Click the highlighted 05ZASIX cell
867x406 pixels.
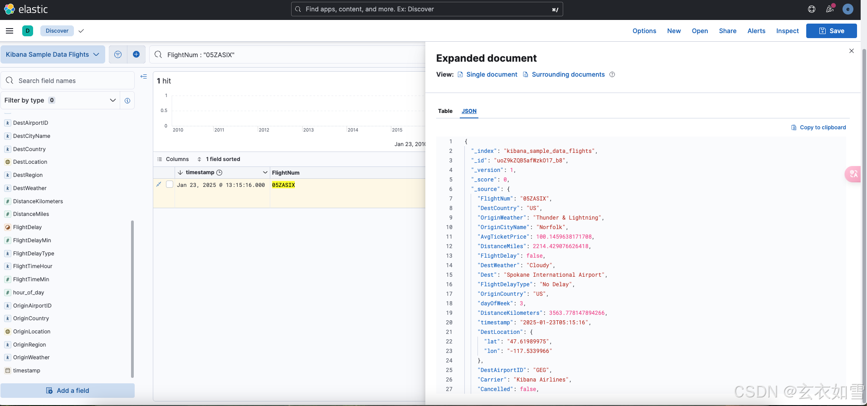tap(283, 185)
